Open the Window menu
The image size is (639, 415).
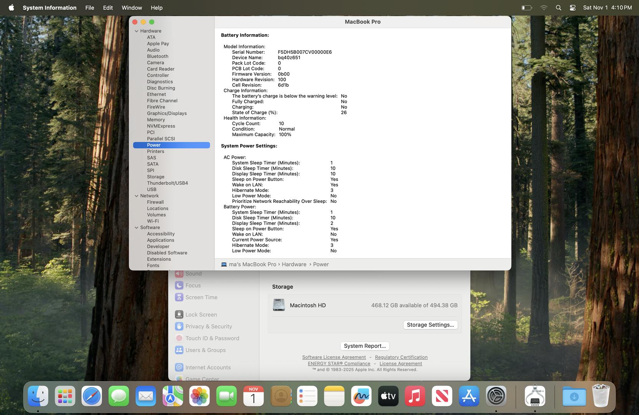click(x=131, y=8)
